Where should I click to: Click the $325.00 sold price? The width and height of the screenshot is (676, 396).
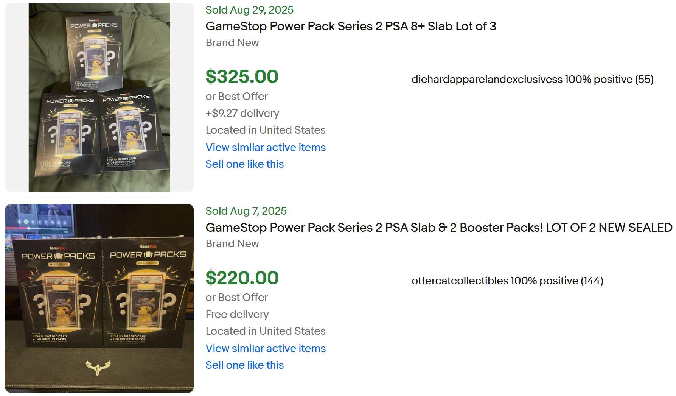click(242, 76)
